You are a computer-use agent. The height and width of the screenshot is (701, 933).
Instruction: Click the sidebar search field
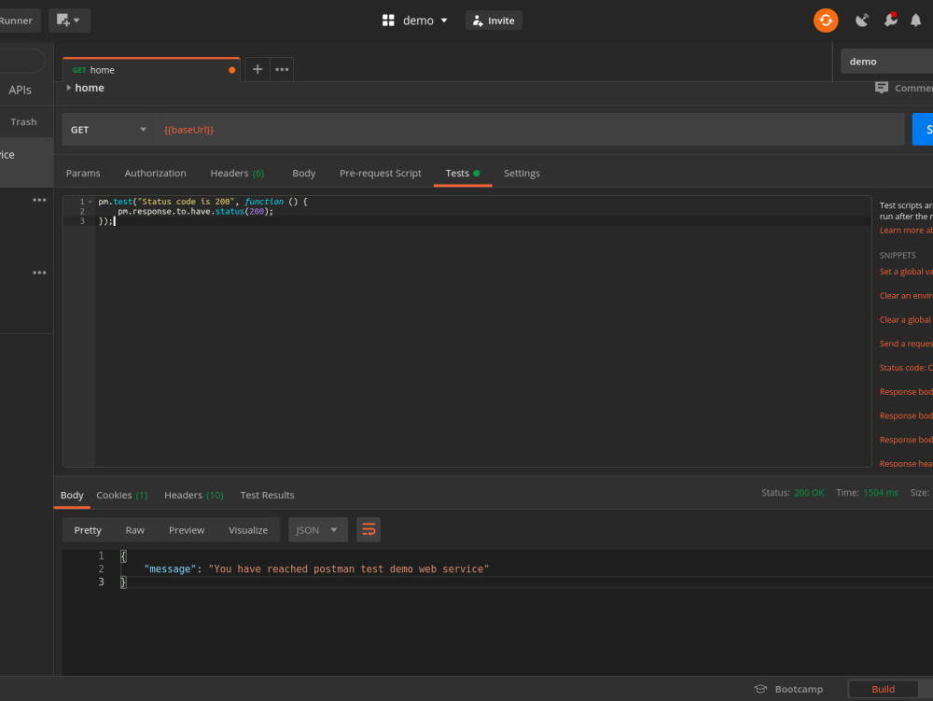click(x=21, y=61)
